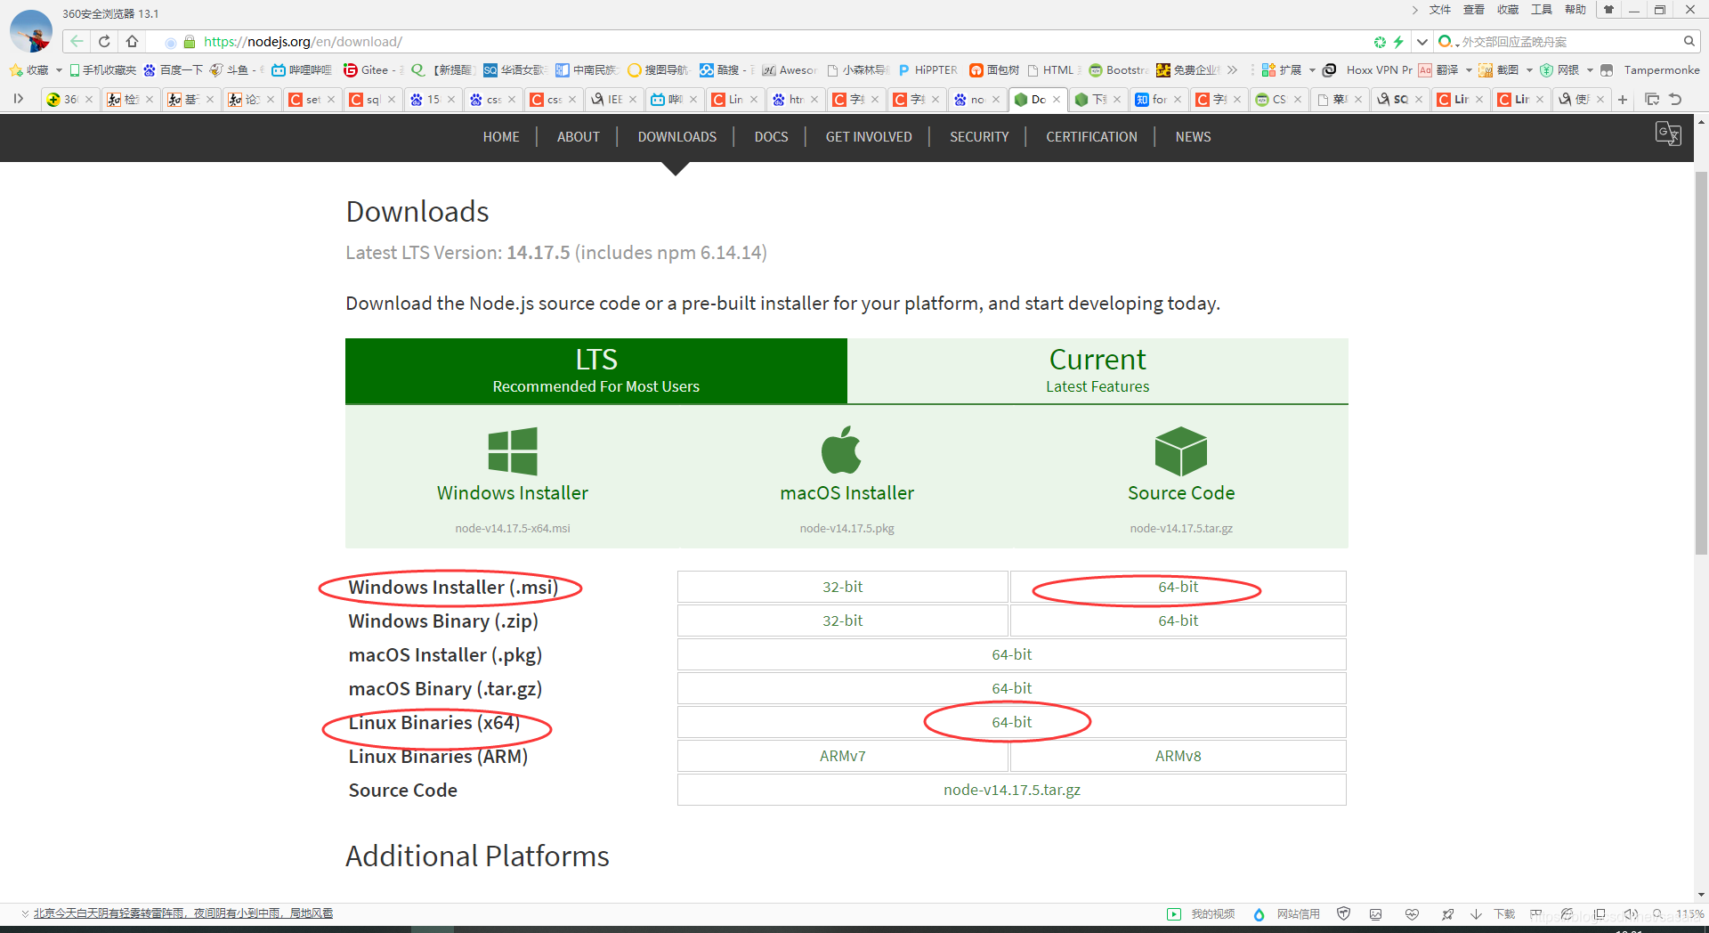Image resolution: width=1709 pixels, height=933 pixels.
Task: Open a new tab with the plus icon
Action: (x=1623, y=100)
